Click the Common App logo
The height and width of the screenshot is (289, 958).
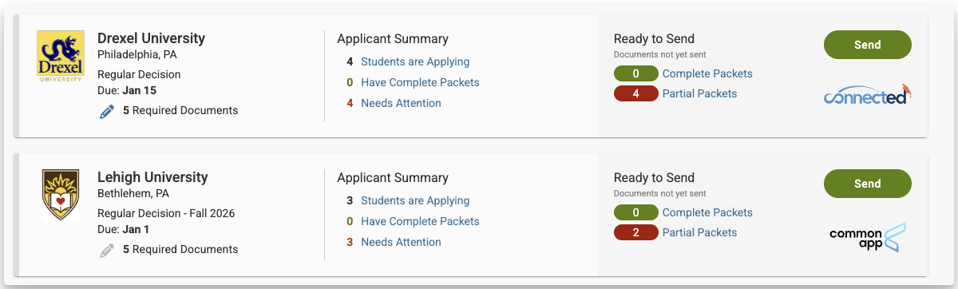pyautogui.click(x=868, y=236)
